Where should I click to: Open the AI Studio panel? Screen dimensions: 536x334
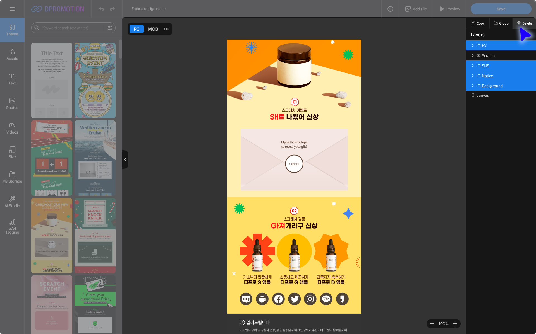12,202
